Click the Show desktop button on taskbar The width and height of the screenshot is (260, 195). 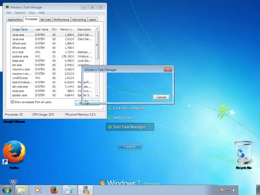pyautogui.click(x=258, y=190)
